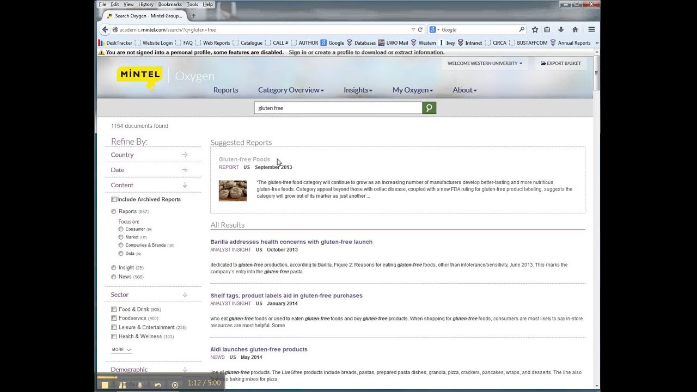Open Barilla addresses health concerns article
Viewport: 697px width, 392px height.
[291, 242]
